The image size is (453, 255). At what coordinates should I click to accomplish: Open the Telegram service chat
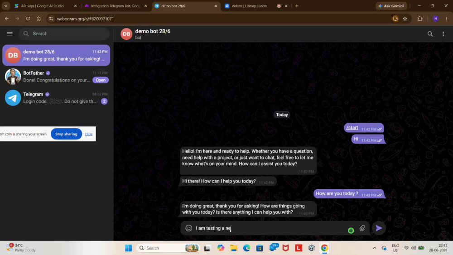pos(56,98)
